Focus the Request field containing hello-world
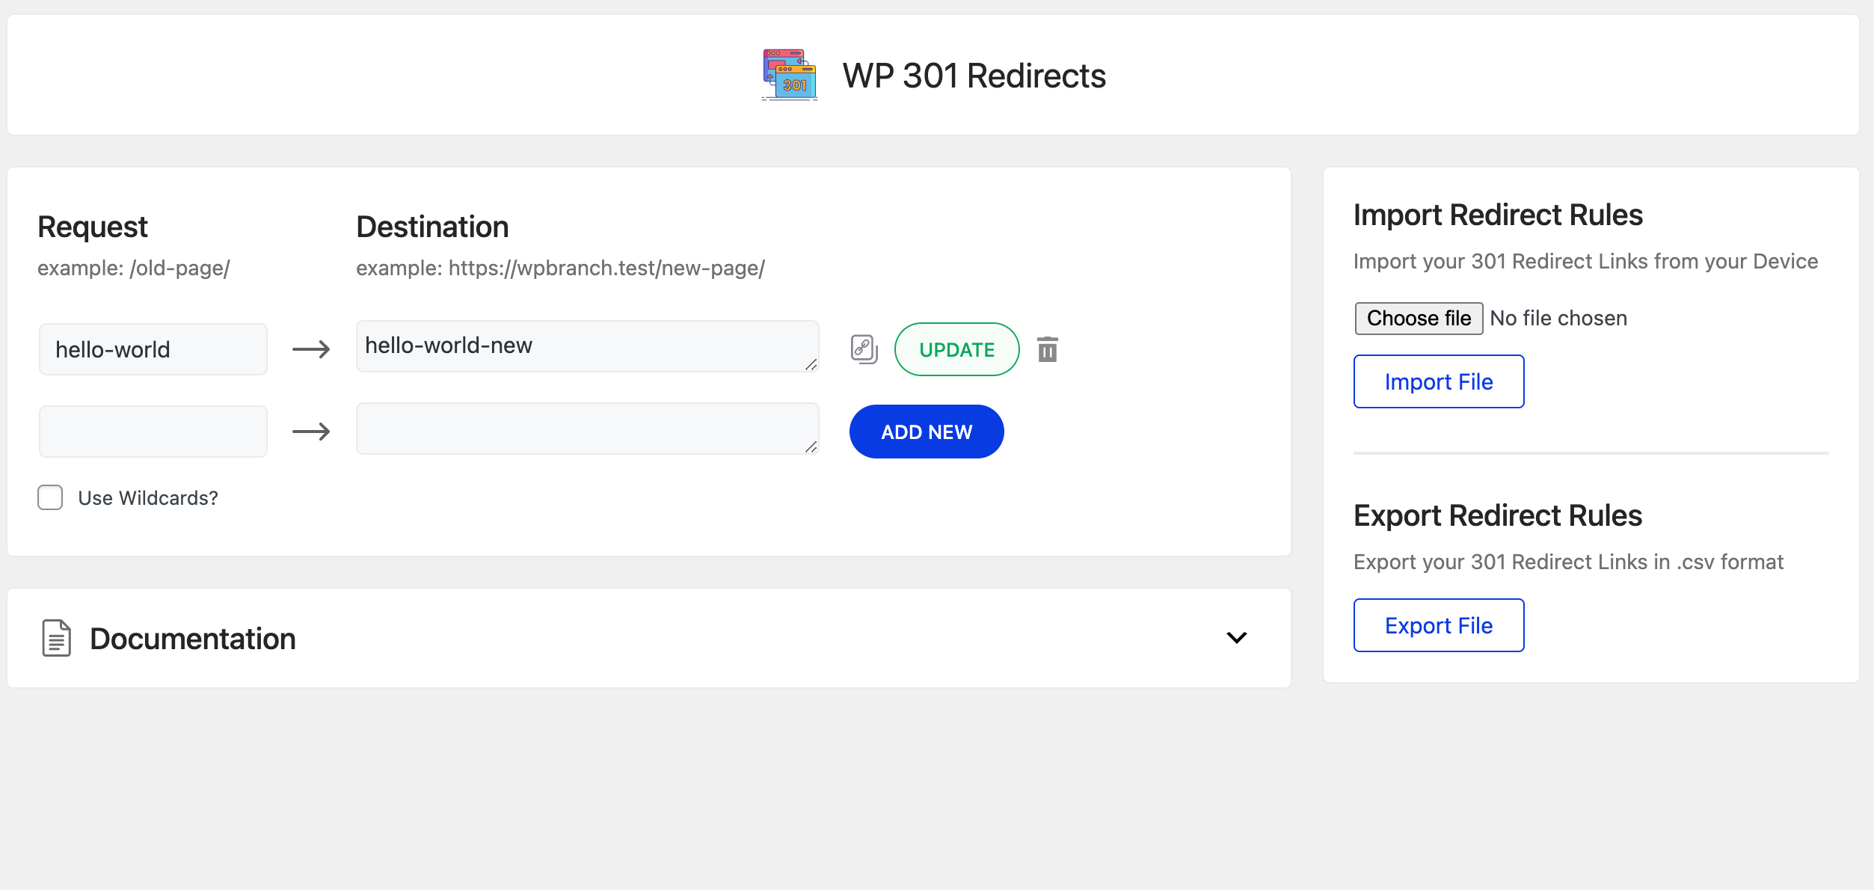Viewport: 1874px width, 890px height. tap(153, 349)
